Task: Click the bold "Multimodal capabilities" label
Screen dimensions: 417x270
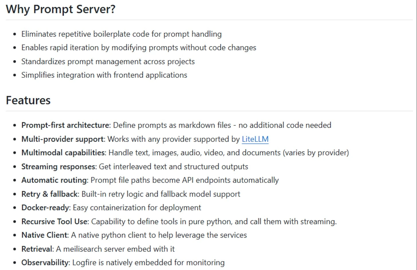Action: pos(63,153)
